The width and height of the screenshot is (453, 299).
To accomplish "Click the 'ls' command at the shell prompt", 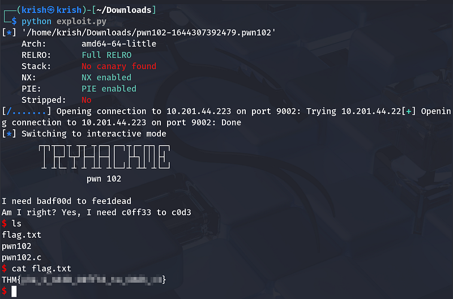I will pyautogui.click(x=16, y=224).
